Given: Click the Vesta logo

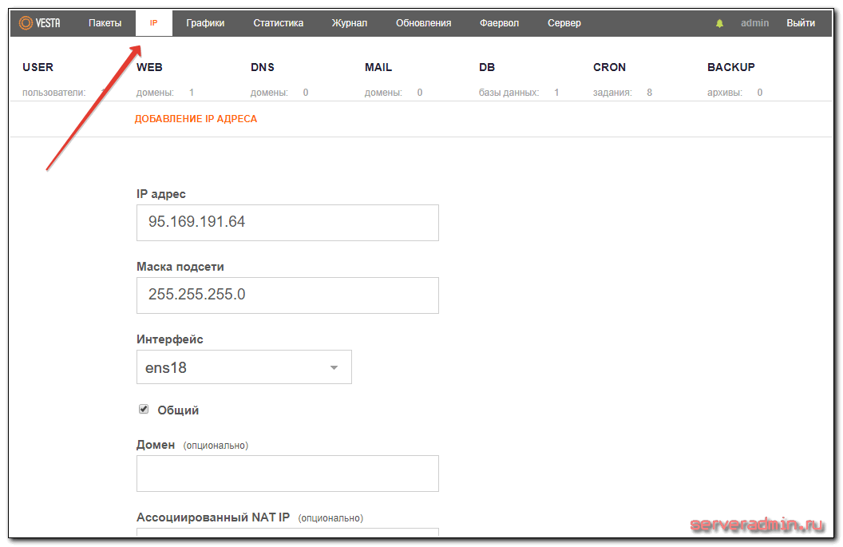Looking at the screenshot, I should coord(39,23).
